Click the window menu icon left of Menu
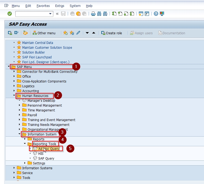204x184 pixels. click(6, 6)
